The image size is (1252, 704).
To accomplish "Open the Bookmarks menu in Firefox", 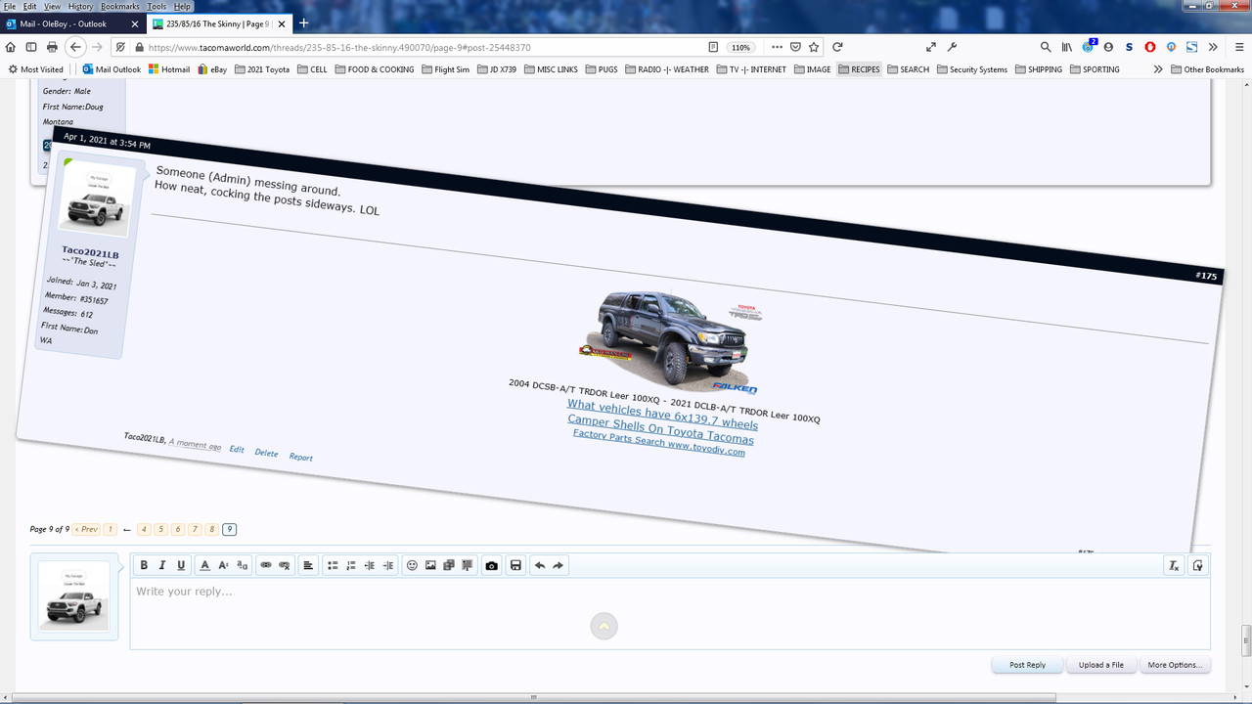I will click(119, 6).
